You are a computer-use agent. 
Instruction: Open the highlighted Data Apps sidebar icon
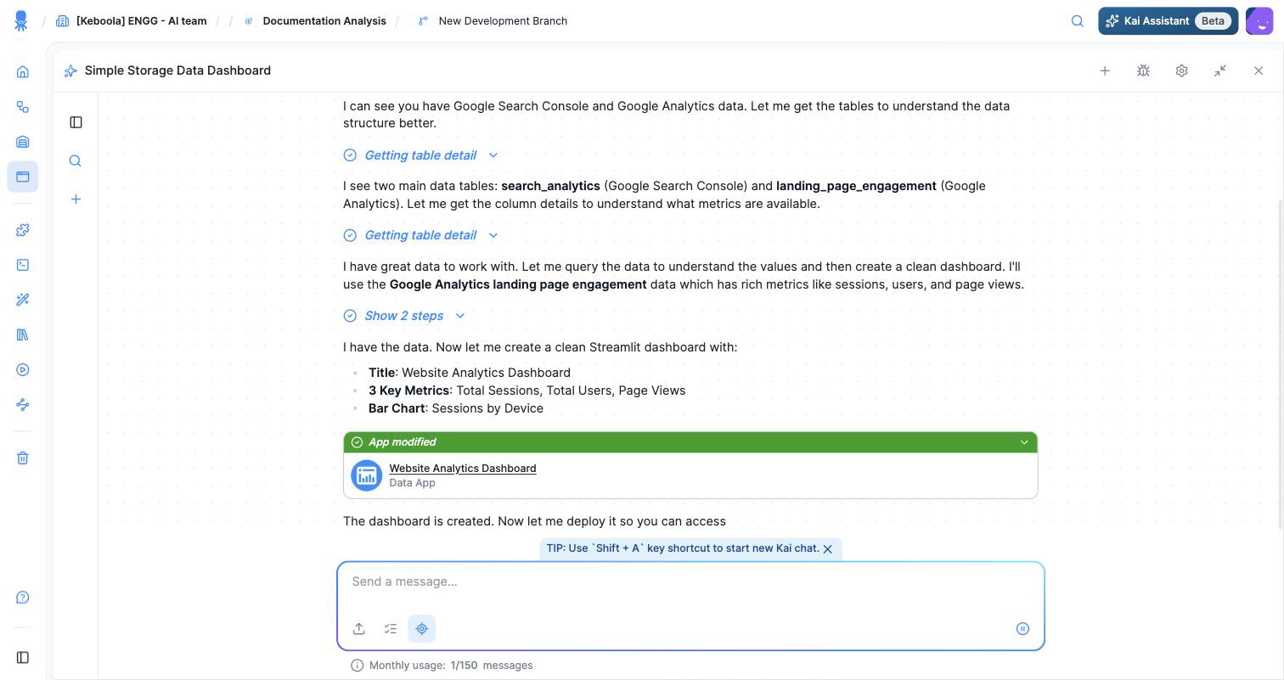click(x=23, y=177)
